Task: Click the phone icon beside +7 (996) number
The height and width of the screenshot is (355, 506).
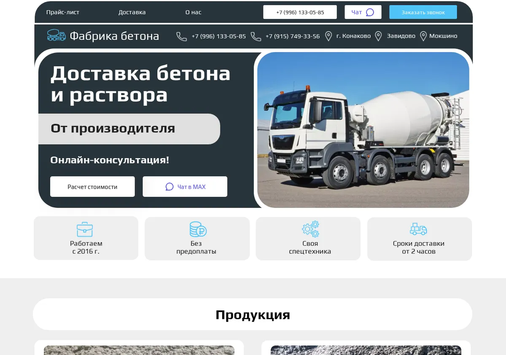Action: [181, 37]
